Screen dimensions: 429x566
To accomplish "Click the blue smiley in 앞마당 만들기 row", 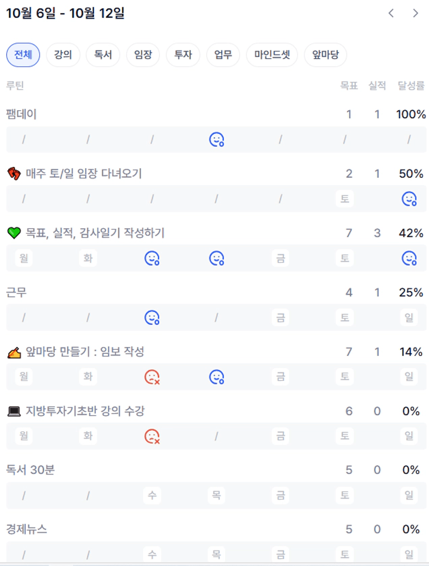I will (x=216, y=376).
